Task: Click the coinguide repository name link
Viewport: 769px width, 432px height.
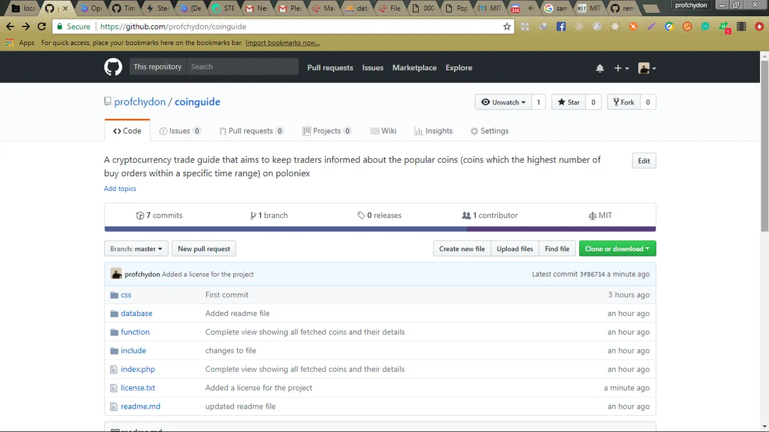Action: 198,102
